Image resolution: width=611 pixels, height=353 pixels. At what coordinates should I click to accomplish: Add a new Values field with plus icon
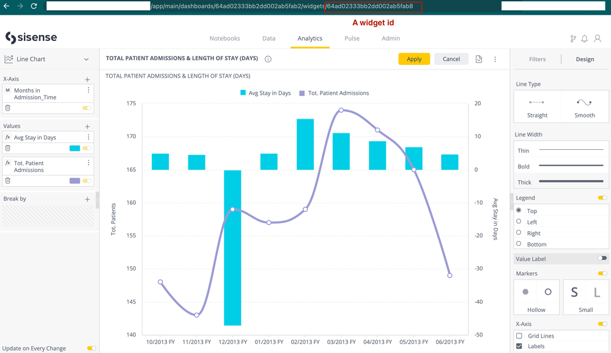pos(87,127)
